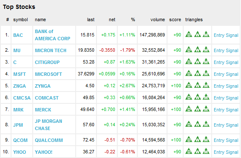Click the monthly triangle icon for MSFT

pos(206,73)
